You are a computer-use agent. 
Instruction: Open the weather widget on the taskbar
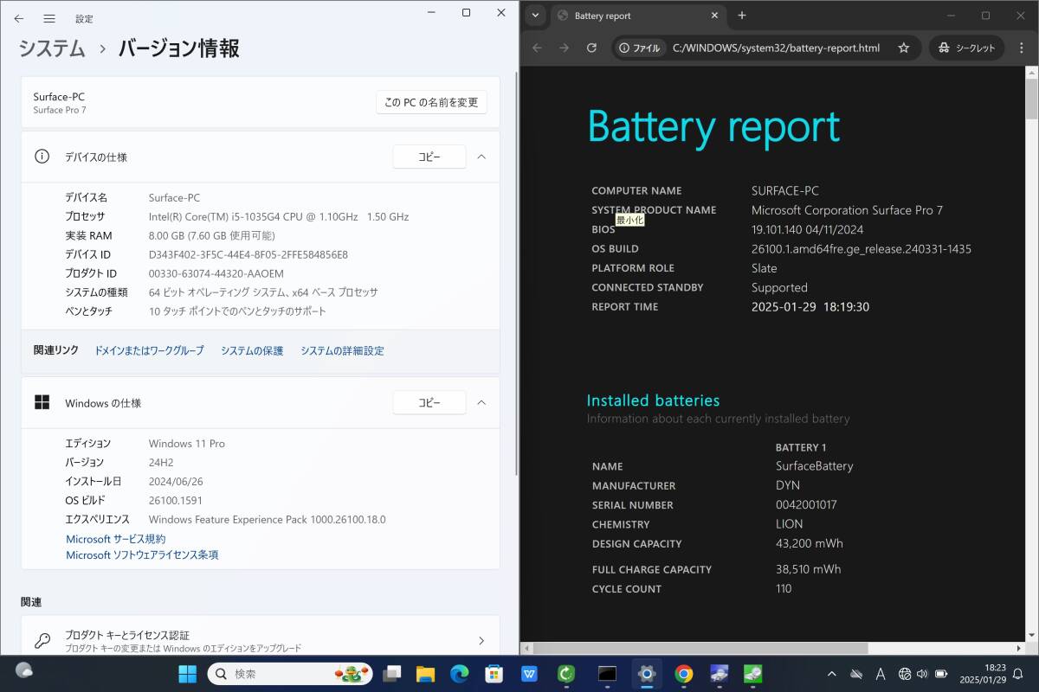coord(24,670)
